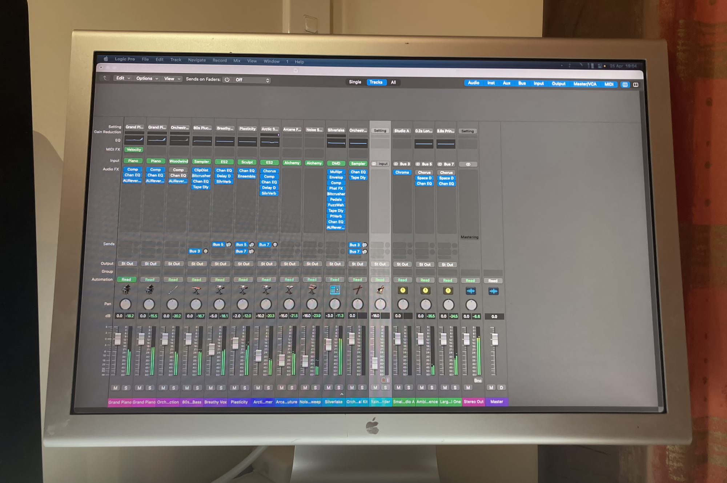727x483 pixels.
Task: Click the waveform icon on Stereo Out strip
Action: point(471,291)
